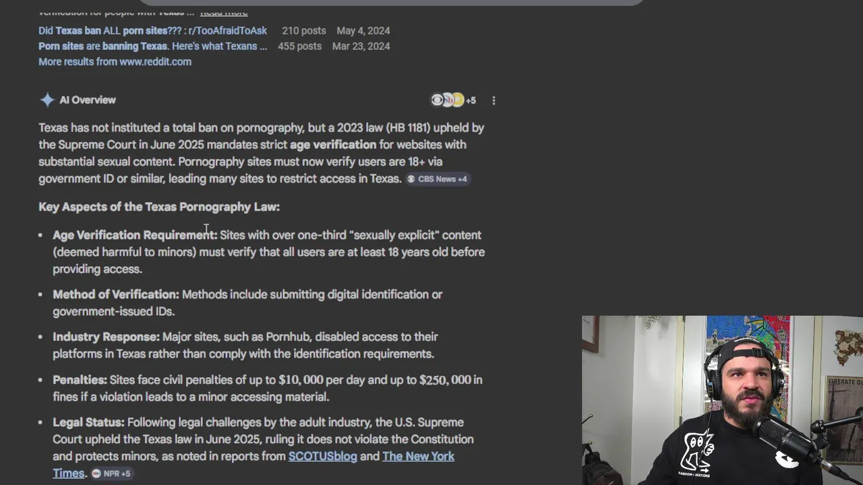Screen dimensions: 863x485
Task: Click the NPR logo in the citation chip
Action: 96,474
